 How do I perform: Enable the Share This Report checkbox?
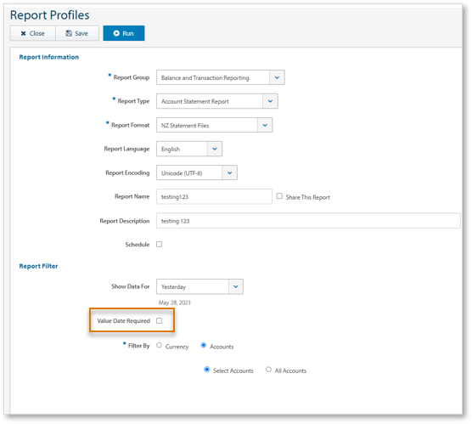tap(279, 196)
